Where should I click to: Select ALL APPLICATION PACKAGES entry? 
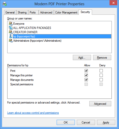click(x=32, y=28)
